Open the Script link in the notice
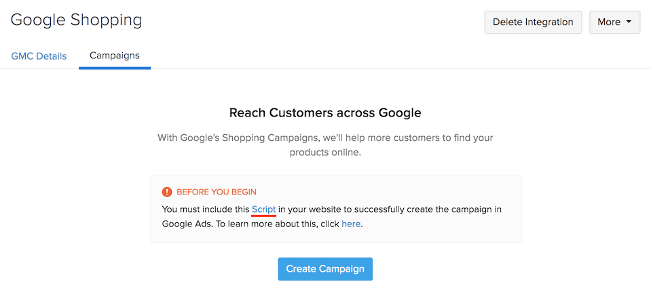This screenshot has width=651, height=292. [x=263, y=209]
